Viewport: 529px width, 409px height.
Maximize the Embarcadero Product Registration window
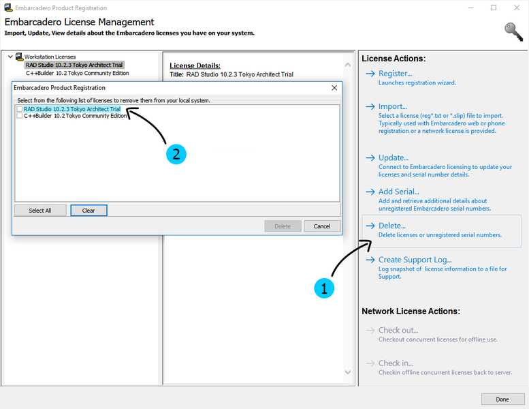(x=494, y=7)
